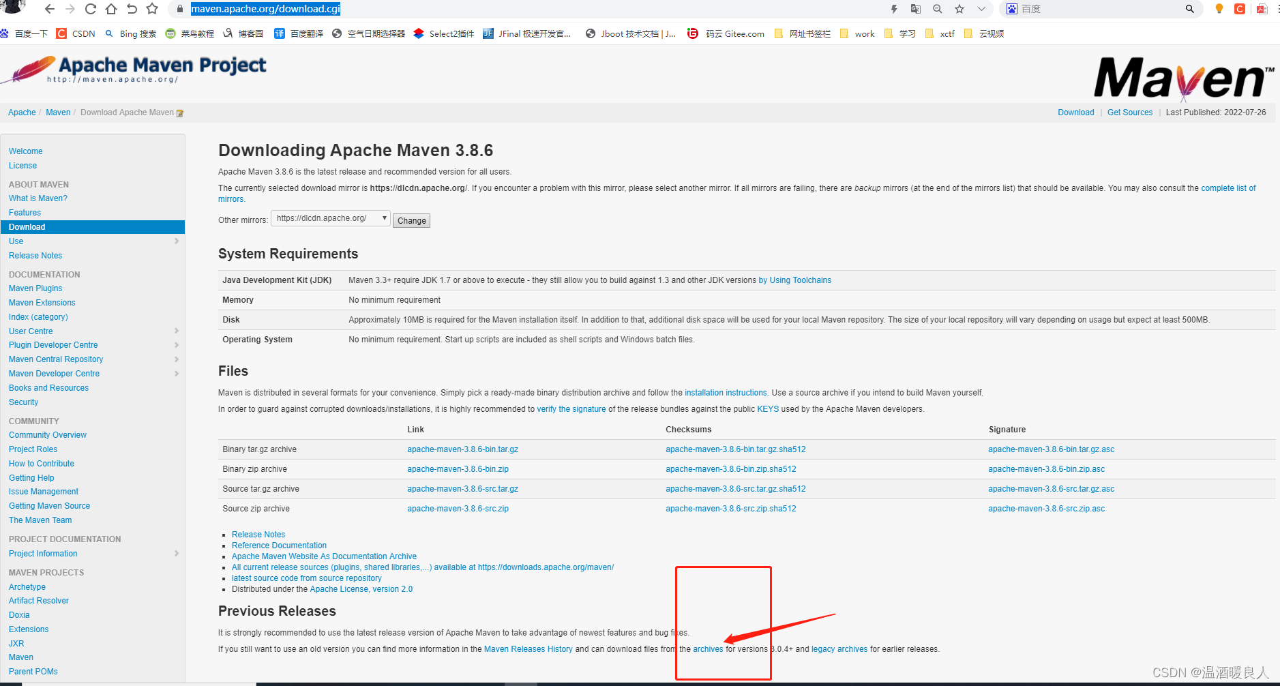Screen dimensions: 1280x686
Task: Download apache-maven-3.8.6-bin.tar.gz link
Action: 462,449
